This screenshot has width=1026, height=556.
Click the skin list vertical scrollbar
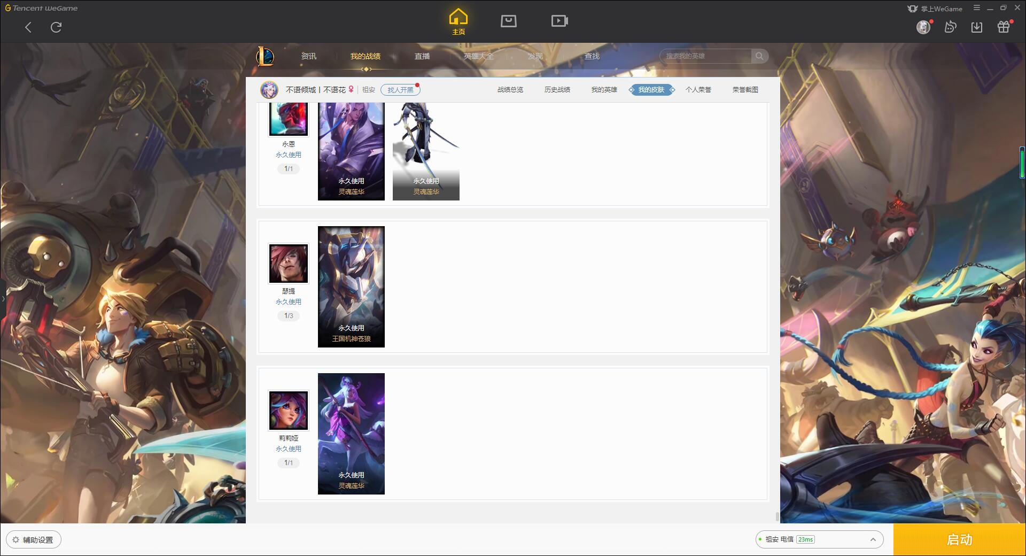point(778,516)
